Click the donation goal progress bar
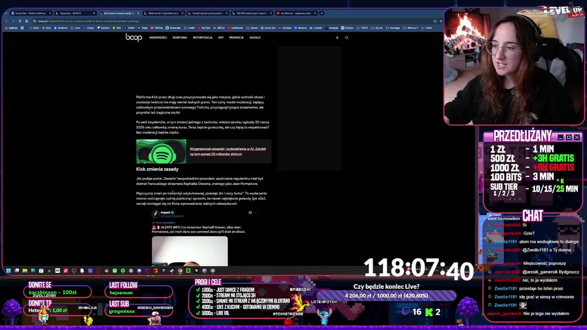 click(386, 296)
